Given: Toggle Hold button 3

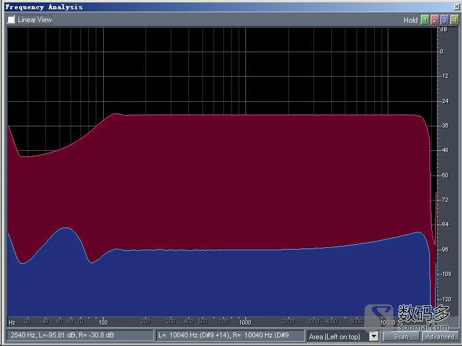Looking at the screenshot, I should point(444,20).
